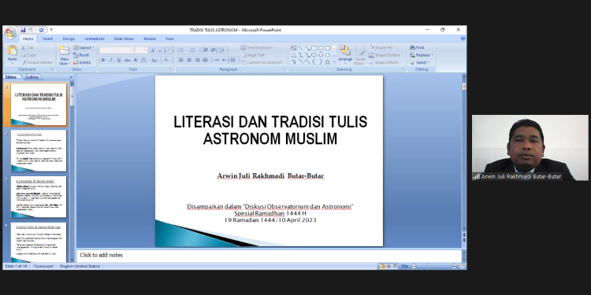Image resolution: width=591 pixels, height=295 pixels.
Task: Switch to Slide Sorter view in status bar
Action: pyautogui.click(x=388, y=266)
